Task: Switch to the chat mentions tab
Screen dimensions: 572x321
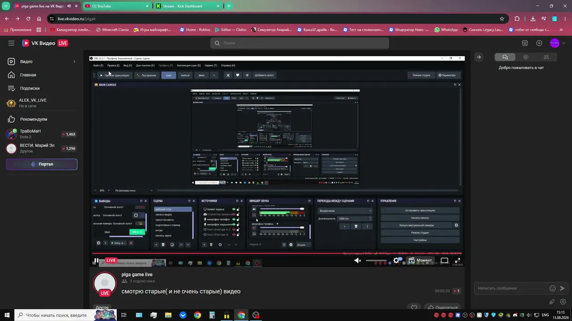Action: (526, 57)
